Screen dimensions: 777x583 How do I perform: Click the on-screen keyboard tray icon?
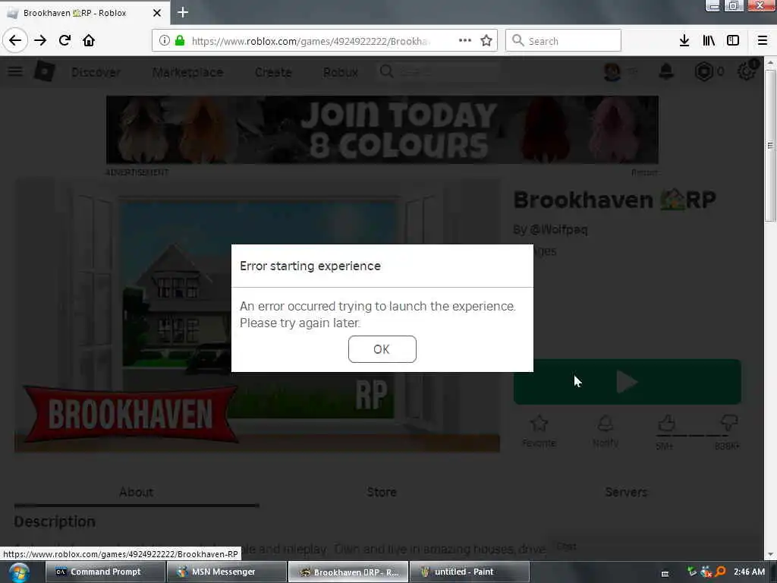[x=665, y=573]
